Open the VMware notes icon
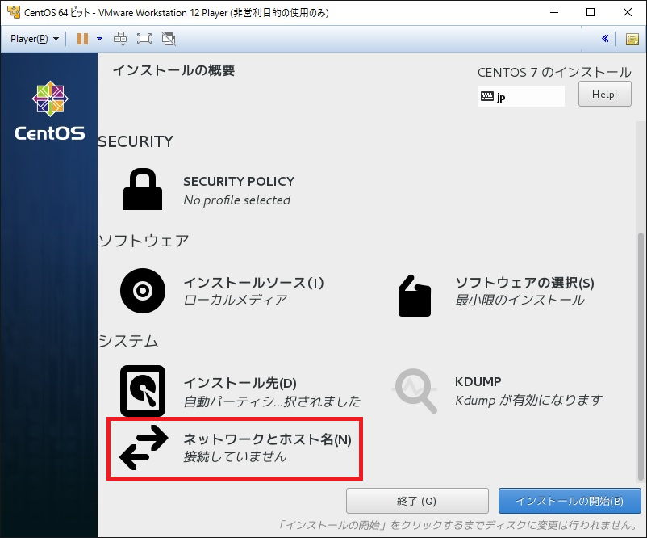This screenshot has height=538, width=647. pos(632,40)
